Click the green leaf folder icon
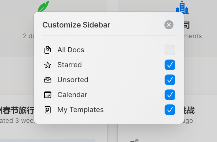This screenshot has width=217, height=142. (43, 7)
